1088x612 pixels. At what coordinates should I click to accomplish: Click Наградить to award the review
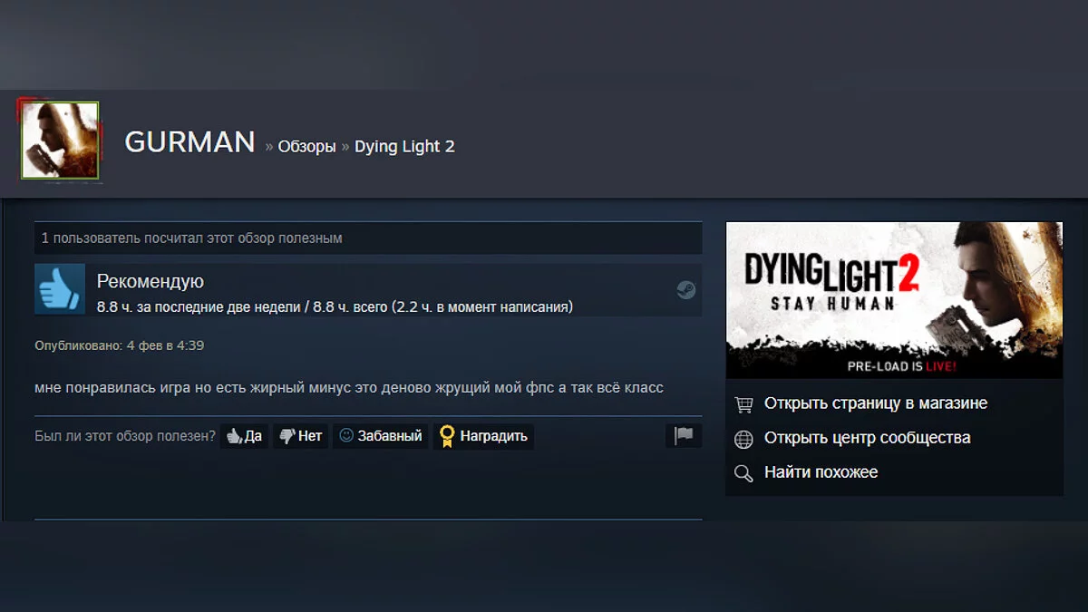(x=483, y=436)
